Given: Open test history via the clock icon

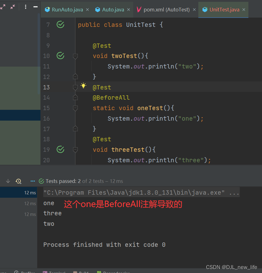Looking at the screenshot, I should (x=18, y=181).
